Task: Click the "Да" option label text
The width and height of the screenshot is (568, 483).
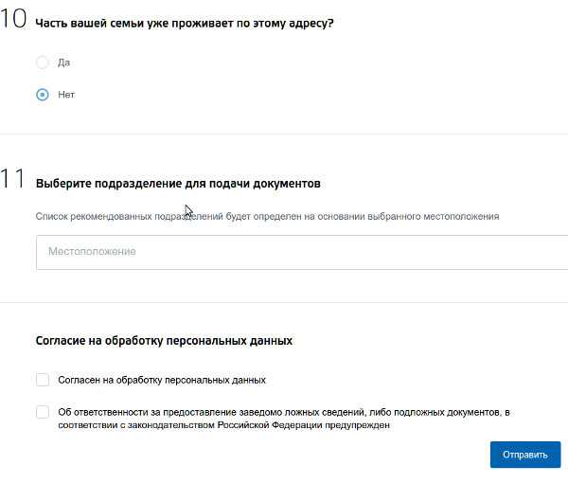Action: 63,63
